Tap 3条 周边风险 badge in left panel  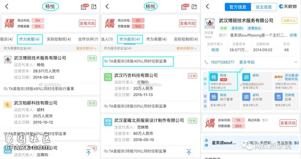(x=38, y=20)
